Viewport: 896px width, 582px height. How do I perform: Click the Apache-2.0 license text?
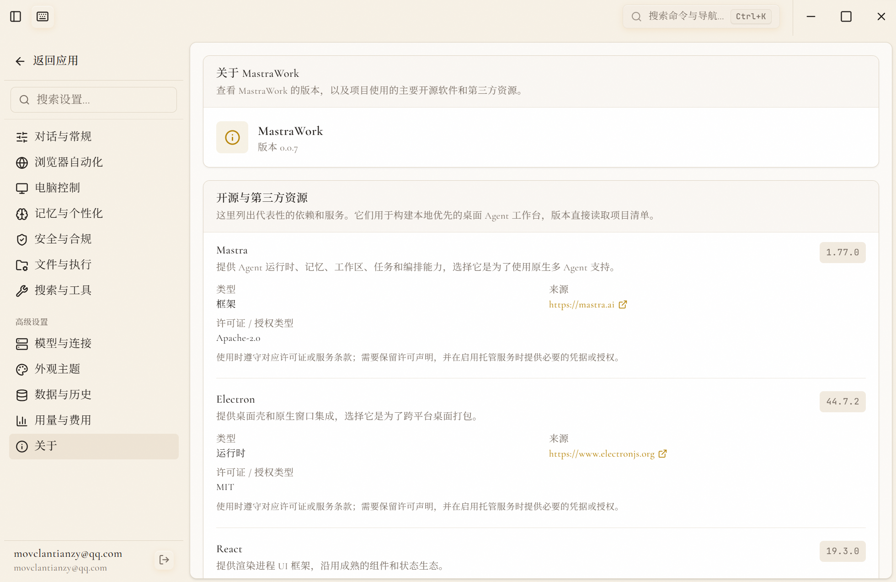[x=238, y=338]
